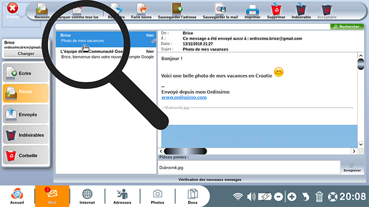Delete the email with Supprimer
The image size is (369, 207).
coord(276,11)
